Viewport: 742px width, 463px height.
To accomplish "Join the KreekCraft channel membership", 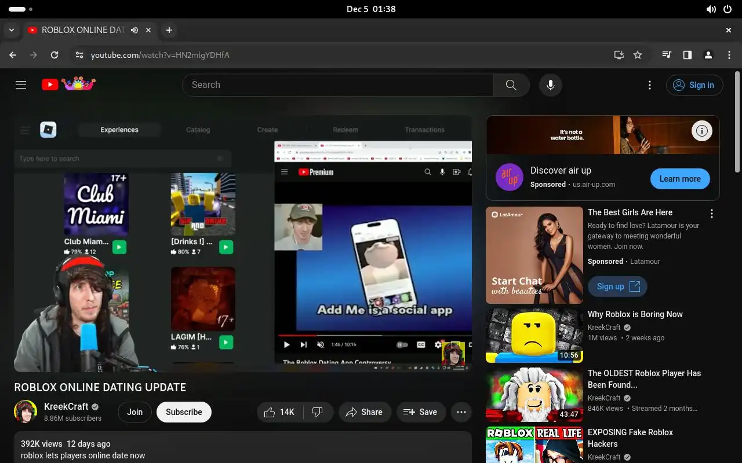I will [135, 412].
